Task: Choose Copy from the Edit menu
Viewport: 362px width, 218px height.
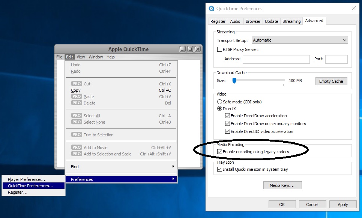Action: pos(121,90)
